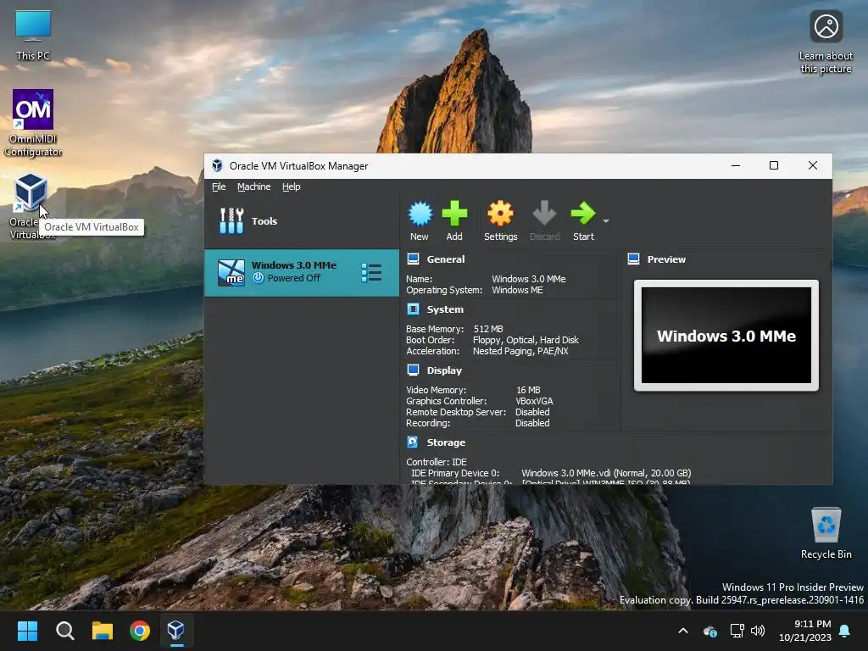Open the Windows Start menu
The width and height of the screenshot is (868, 651).
pos(27,631)
